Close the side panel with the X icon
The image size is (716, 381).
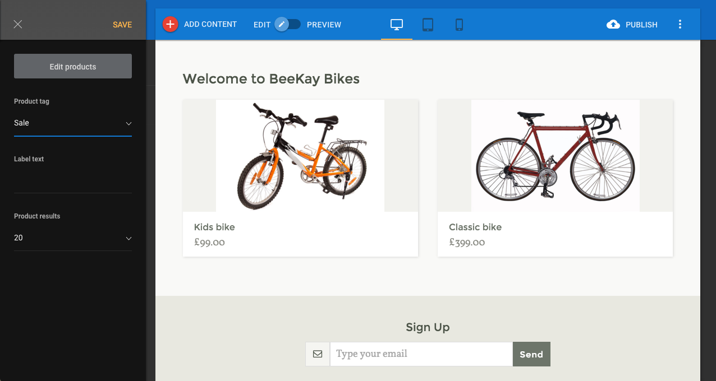pyautogui.click(x=18, y=24)
